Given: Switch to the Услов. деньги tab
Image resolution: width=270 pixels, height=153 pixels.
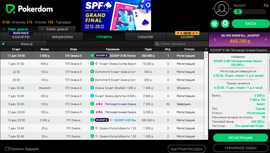Looking at the screenshot, I should 57,29.
